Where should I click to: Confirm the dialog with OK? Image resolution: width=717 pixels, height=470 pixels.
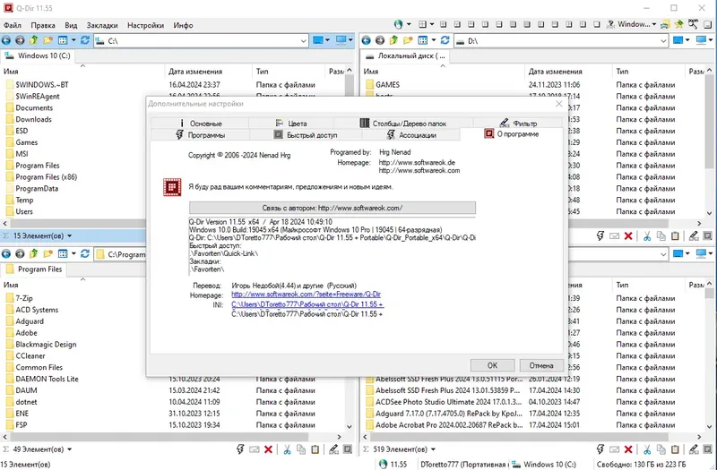[492, 365]
